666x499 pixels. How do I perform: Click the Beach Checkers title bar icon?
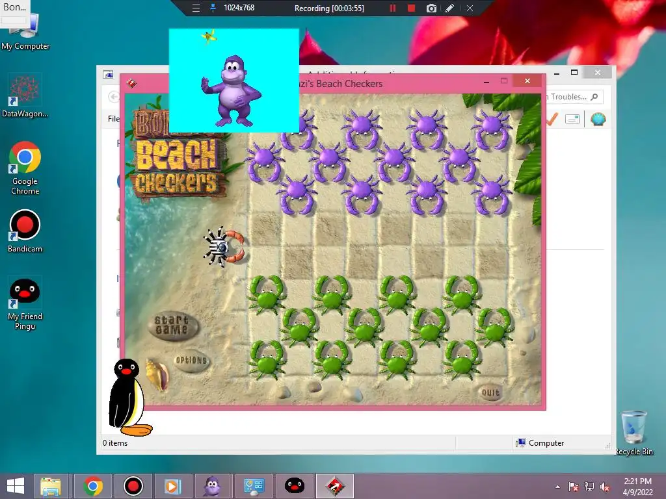[131, 83]
